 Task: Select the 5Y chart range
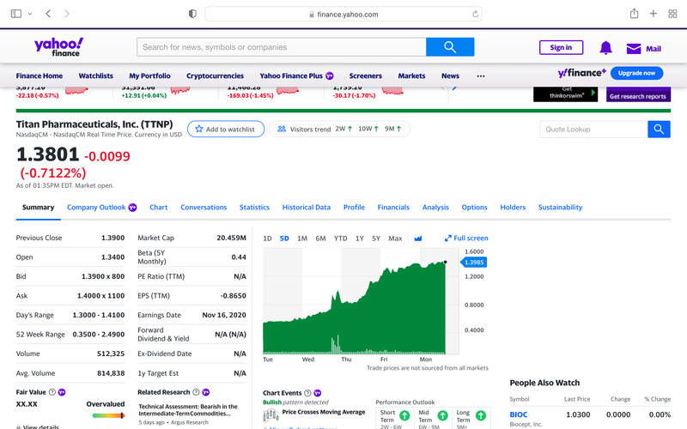pos(376,239)
